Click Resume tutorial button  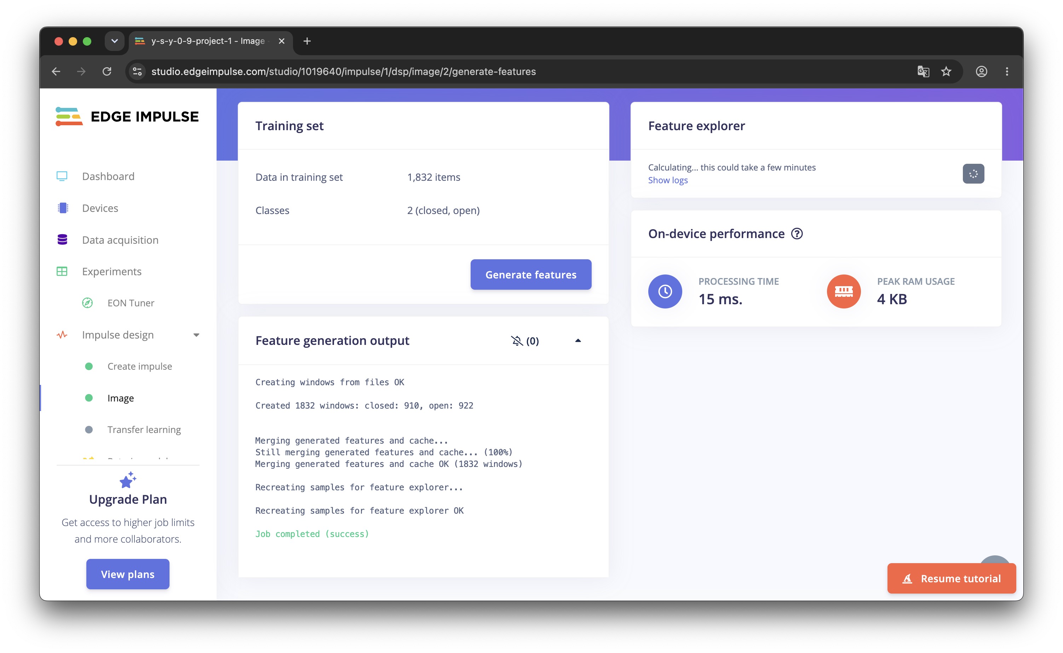point(951,578)
